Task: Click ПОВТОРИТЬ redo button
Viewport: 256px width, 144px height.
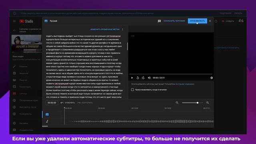Action: 85,103
